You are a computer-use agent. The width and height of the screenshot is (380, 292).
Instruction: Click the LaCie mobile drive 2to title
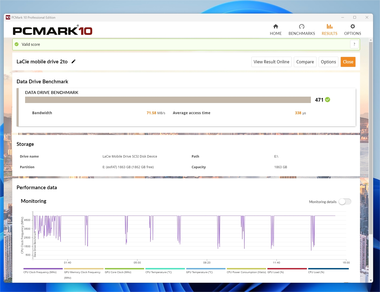tap(42, 61)
